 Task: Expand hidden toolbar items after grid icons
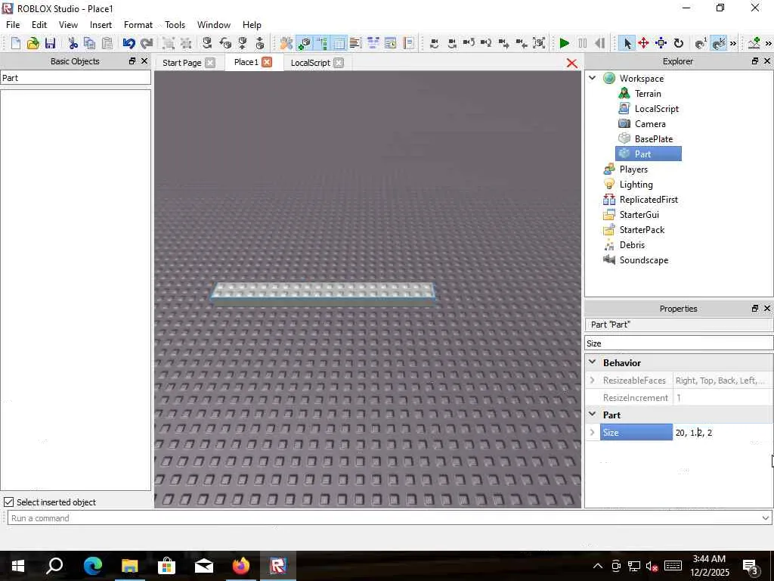point(733,43)
